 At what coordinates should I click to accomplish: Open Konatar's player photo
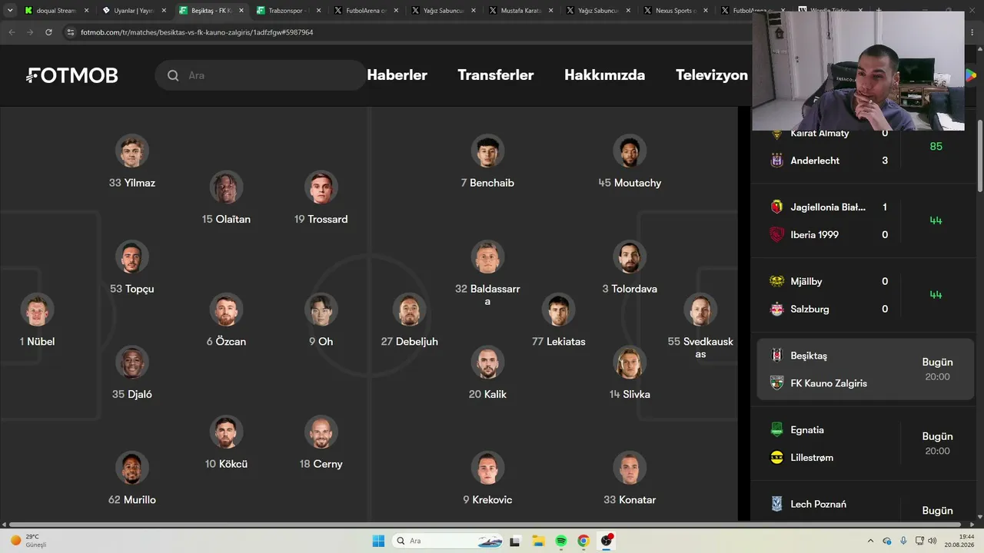coord(630,468)
